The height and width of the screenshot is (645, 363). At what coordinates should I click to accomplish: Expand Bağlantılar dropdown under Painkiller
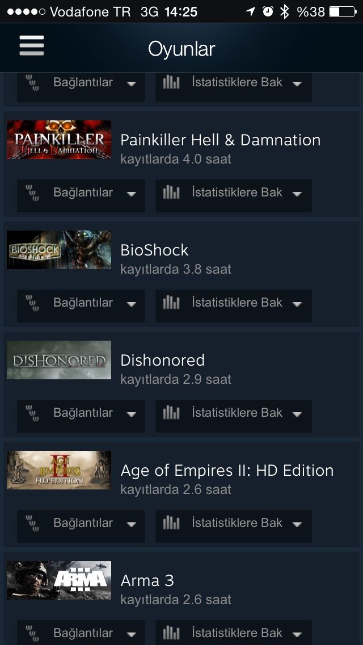81,195
